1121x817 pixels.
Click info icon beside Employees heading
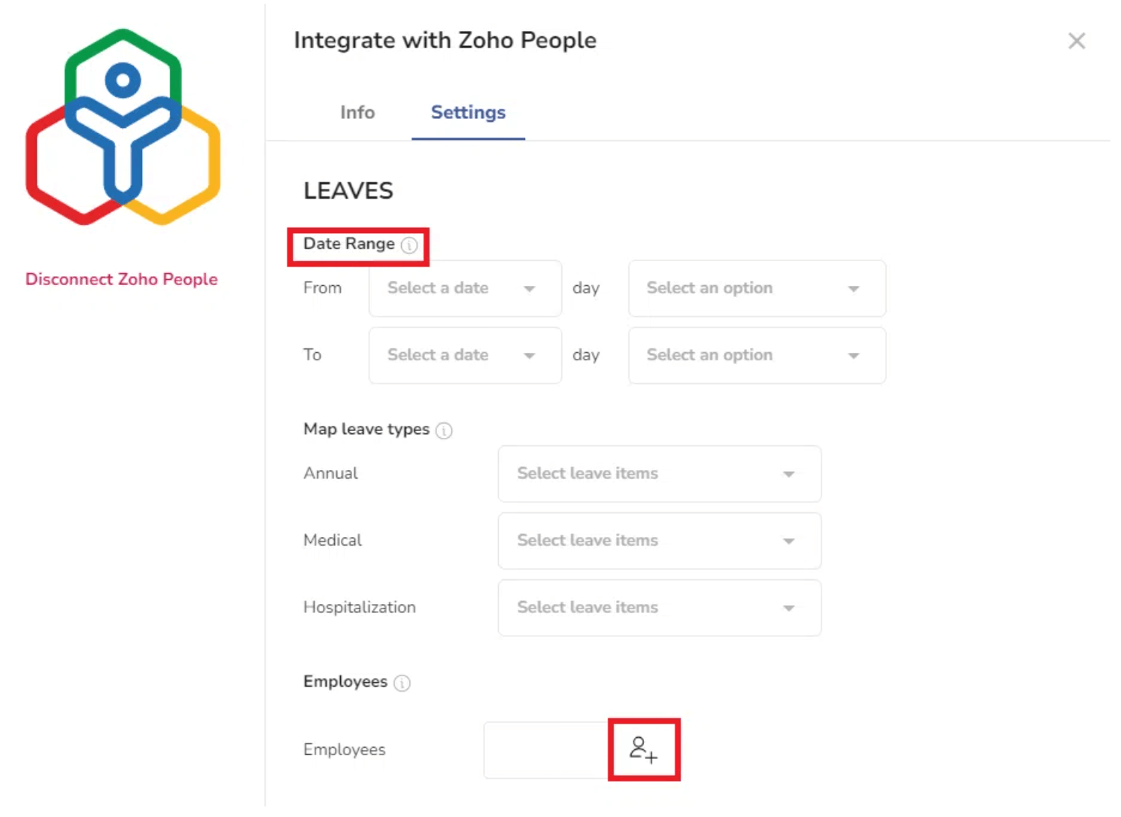pos(403,683)
